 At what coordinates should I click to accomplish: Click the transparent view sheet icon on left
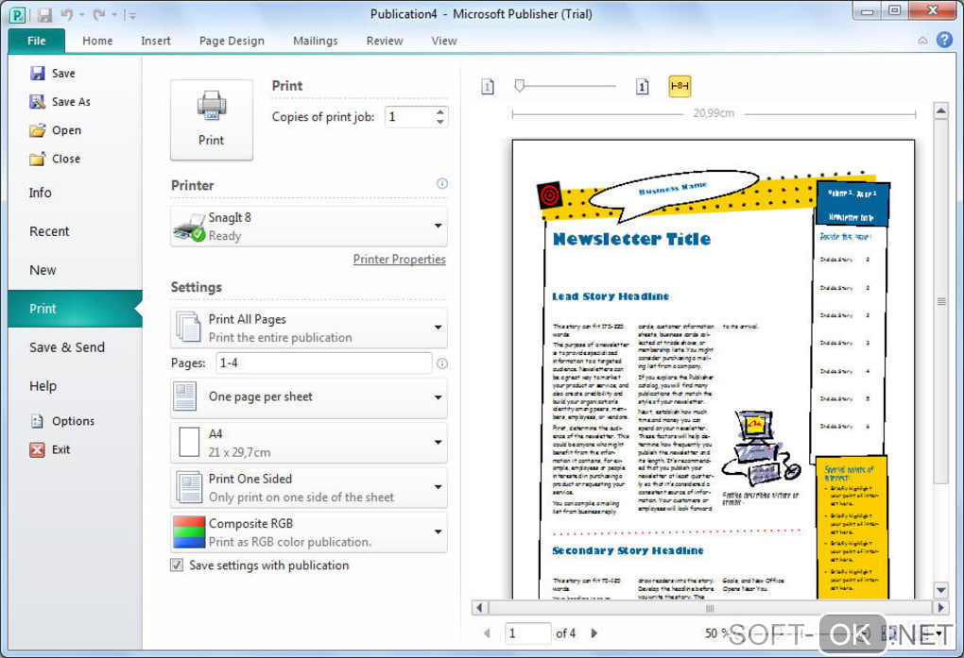tap(488, 87)
